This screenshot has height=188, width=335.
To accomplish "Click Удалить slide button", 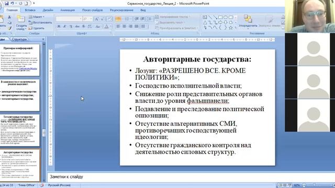I will [36, 28].
